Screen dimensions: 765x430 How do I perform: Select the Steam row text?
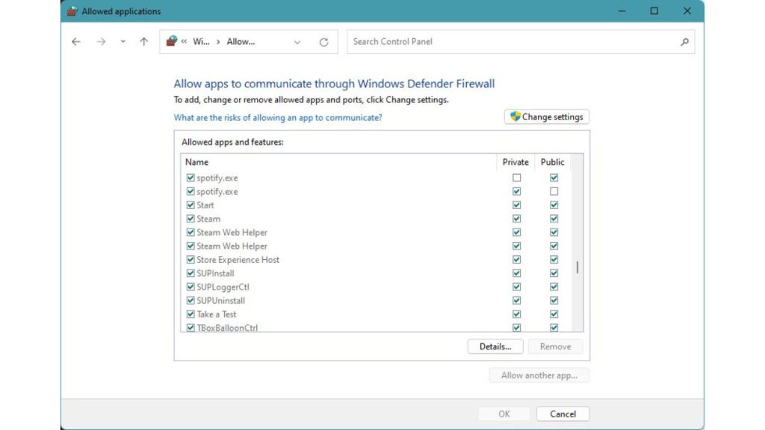[208, 219]
